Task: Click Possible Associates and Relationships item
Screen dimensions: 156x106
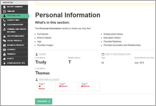Action: pyautogui.click(x=122, y=45)
